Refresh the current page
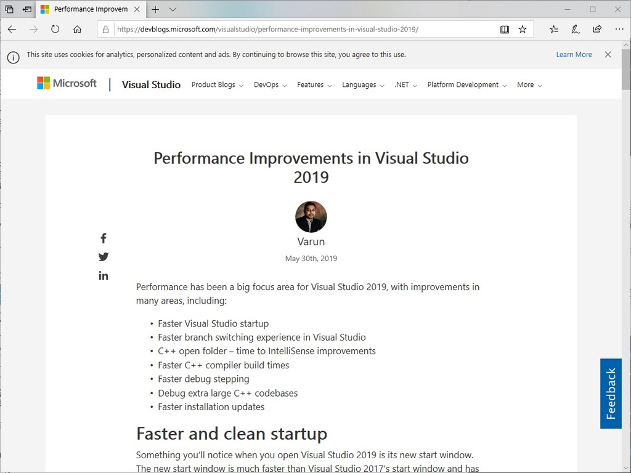 point(55,29)
